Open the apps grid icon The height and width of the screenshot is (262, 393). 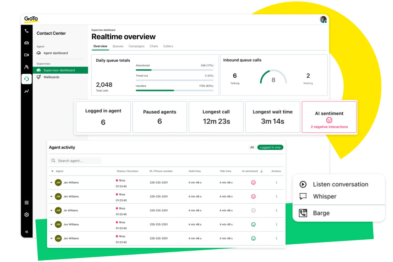[27, 202]
